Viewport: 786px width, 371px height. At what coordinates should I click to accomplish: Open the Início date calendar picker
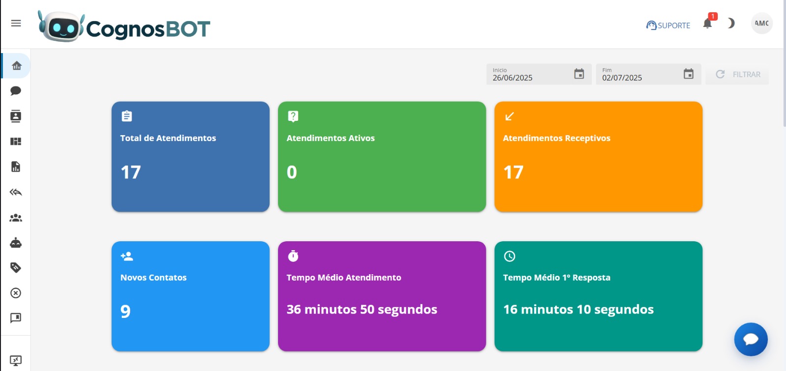point(579,74)
